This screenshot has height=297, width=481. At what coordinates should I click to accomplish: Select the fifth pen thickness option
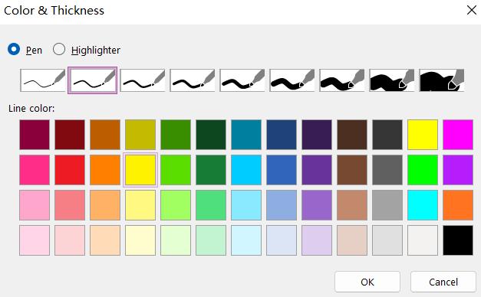242,80
